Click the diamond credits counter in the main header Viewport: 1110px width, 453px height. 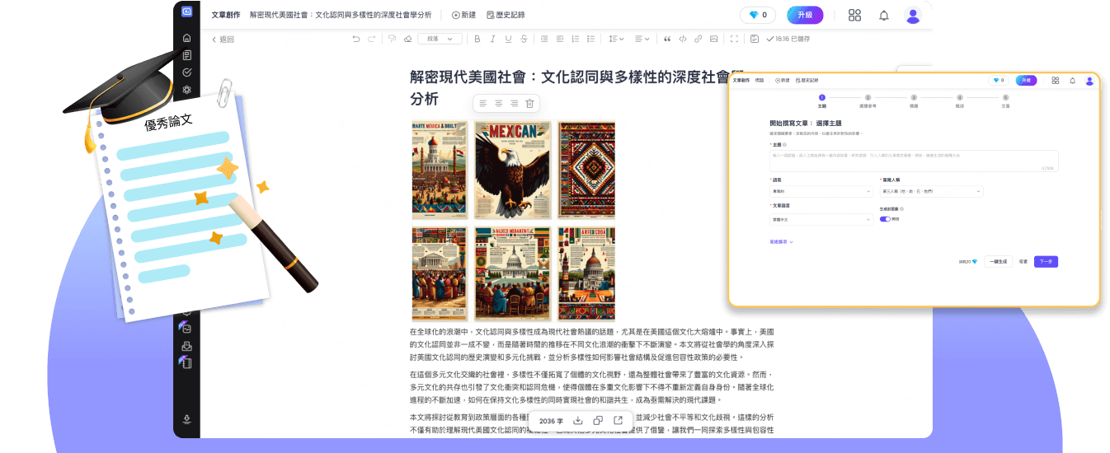[x=758, y=15]
